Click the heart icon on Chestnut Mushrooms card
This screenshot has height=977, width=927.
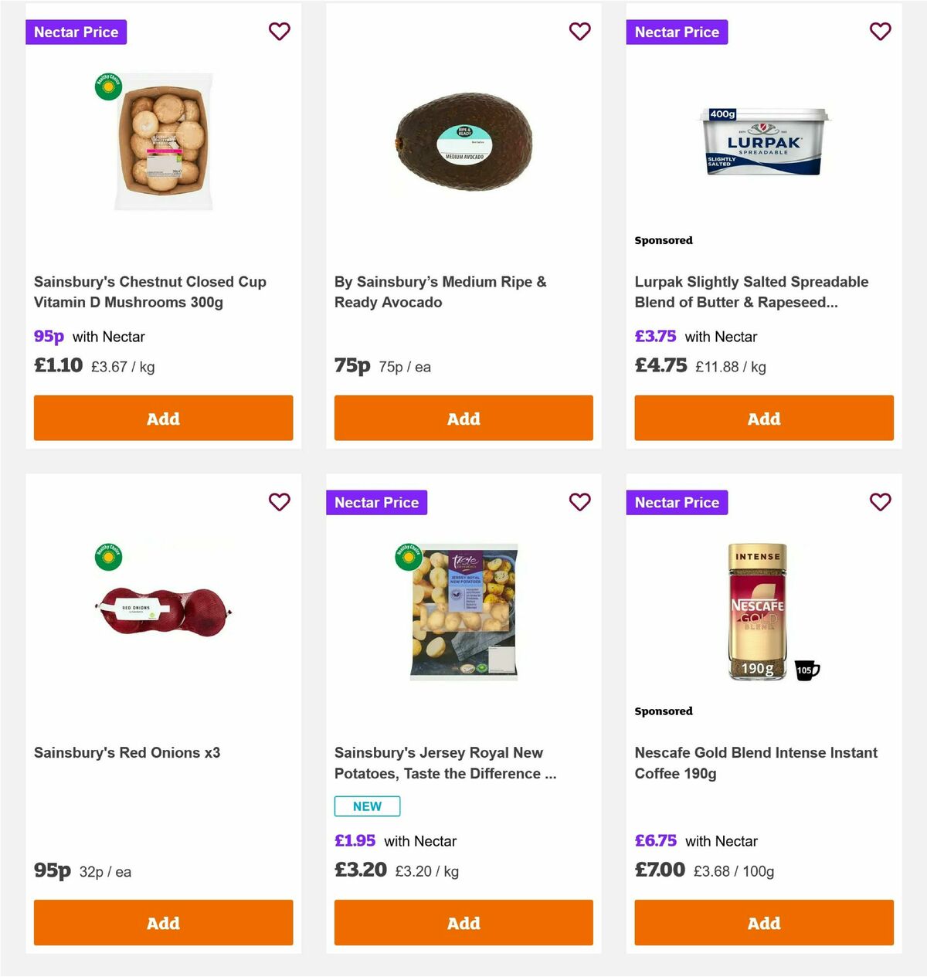[x=279, y=32]
